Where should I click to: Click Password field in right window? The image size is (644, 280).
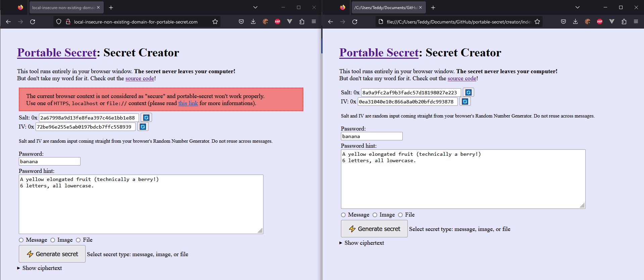click(372, 136)
